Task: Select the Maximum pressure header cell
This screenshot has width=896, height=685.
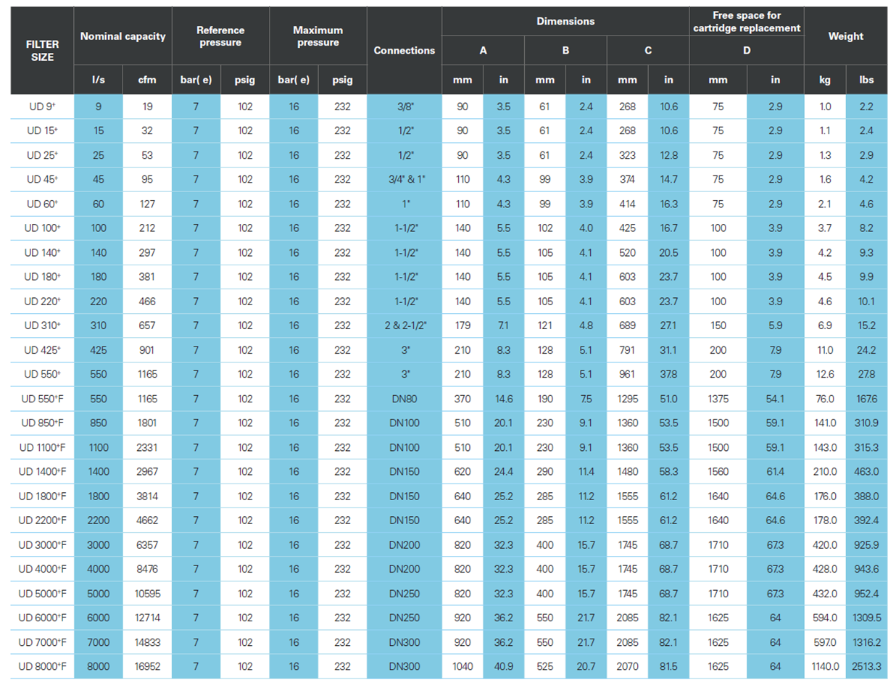Action: (318, 36)
